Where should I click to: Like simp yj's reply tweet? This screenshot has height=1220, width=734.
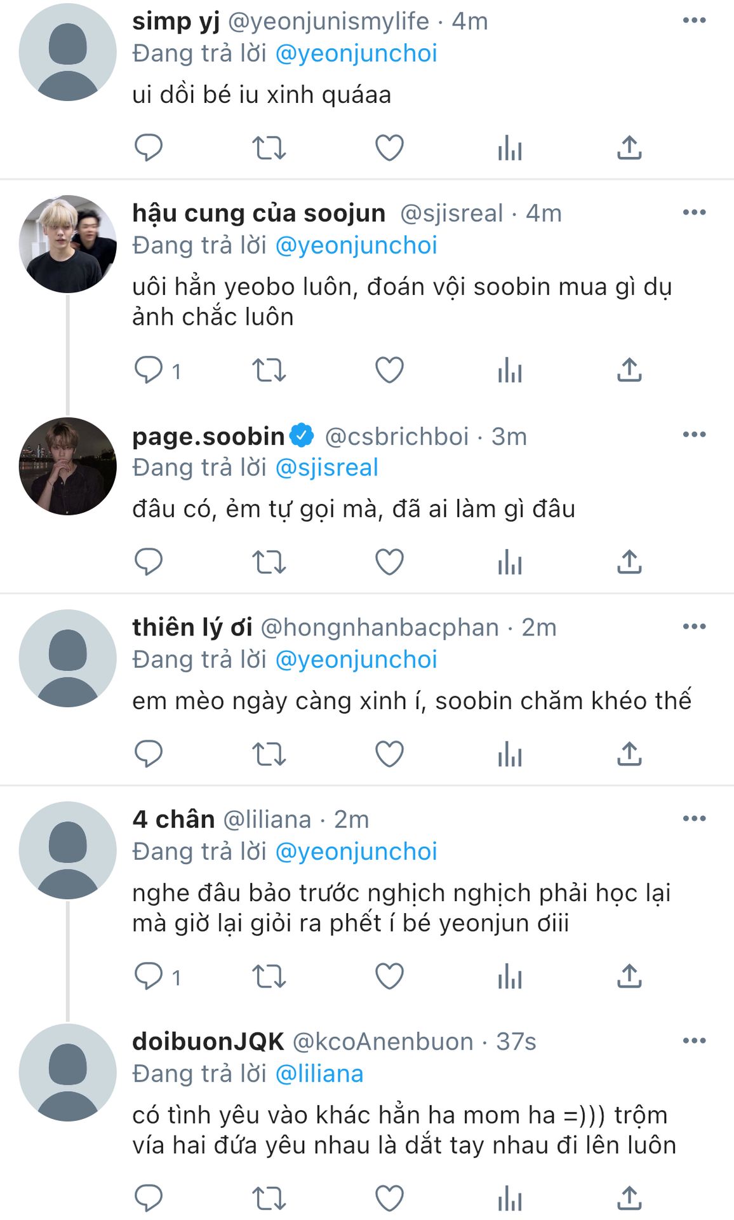[x=389, y=148]
